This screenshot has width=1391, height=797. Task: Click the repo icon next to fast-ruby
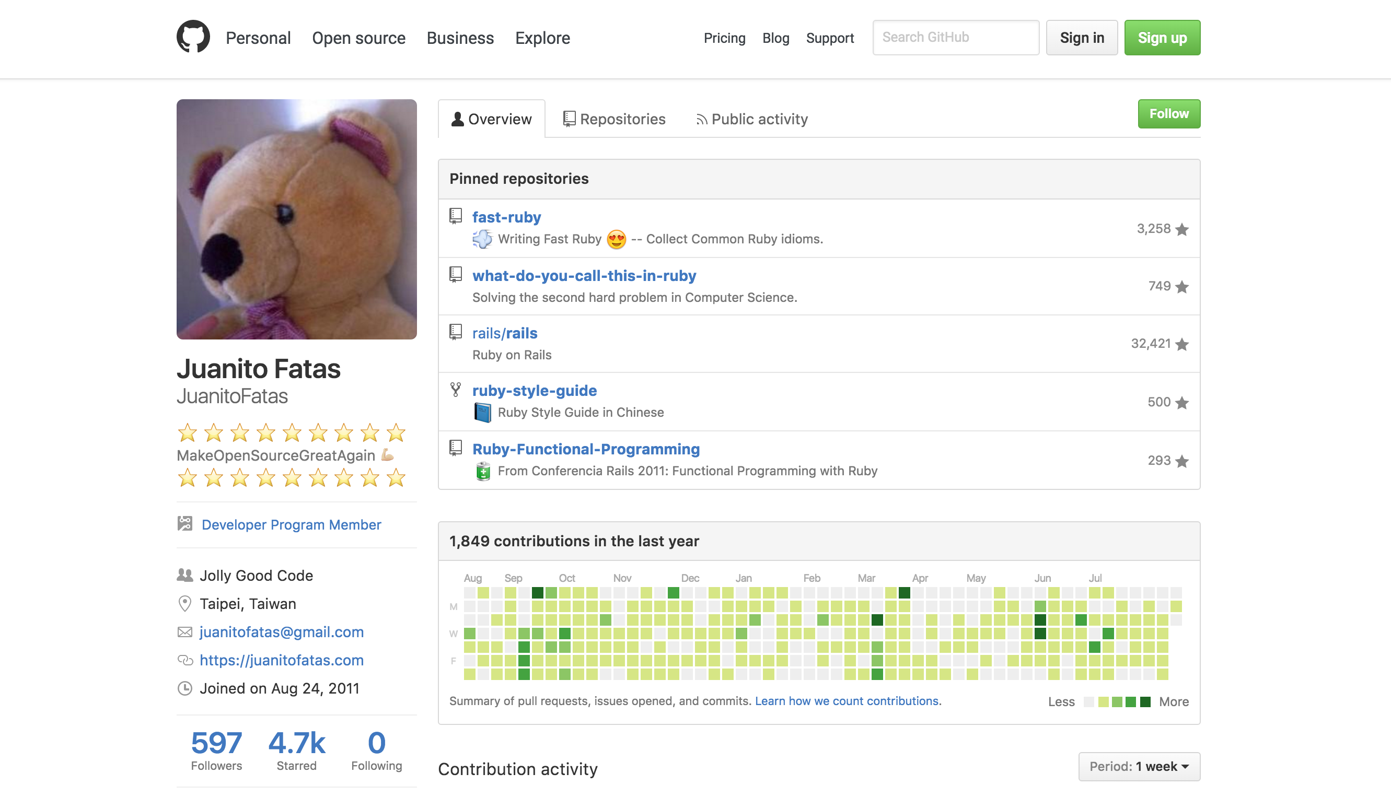click(x=456, y=216)
